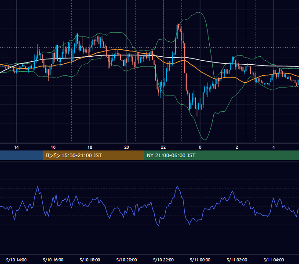Image resolution: width=299 pixels, height=264 pixels.
Task: Click the 5/11 02:00 date label
Action: tap(237, 260)
